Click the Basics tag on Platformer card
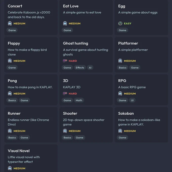The image size is (172, 172). 122,68
